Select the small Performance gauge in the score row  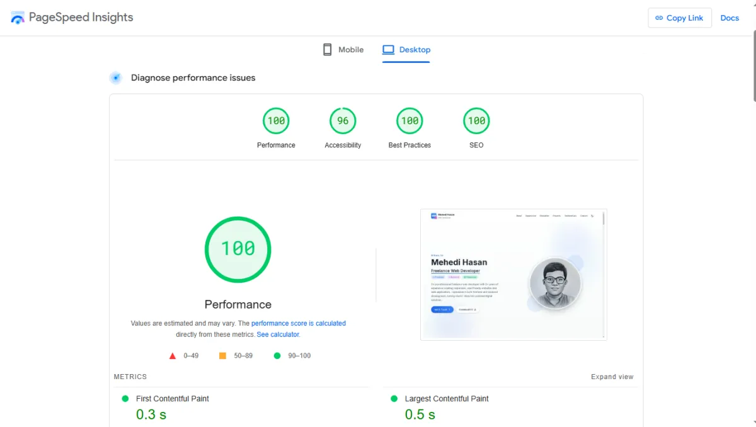[x=276, y=121]
